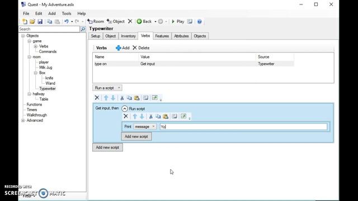Cut in the inner Run script toolbar
The height and width of the screenshot is (201, 358).
coord(151,116)
